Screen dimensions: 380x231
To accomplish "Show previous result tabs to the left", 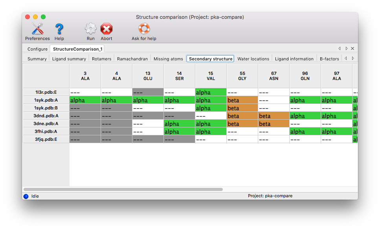I will (346, 58).
